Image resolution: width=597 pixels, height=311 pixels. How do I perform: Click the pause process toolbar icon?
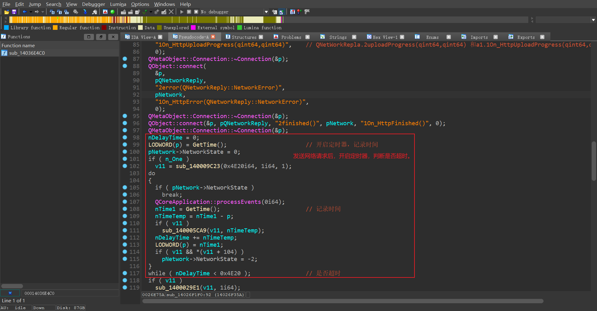189,12
